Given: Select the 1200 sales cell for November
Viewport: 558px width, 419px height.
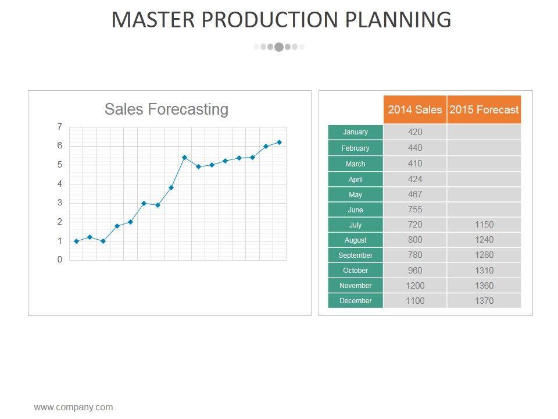Looking at the screenshot, I should click(415, 286).
